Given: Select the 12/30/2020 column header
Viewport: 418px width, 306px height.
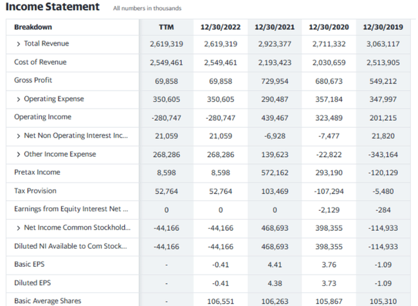Looking at the screenshot, I should coord(329,27).
